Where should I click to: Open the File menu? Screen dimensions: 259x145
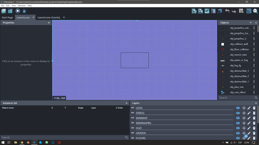coord(3,6)
